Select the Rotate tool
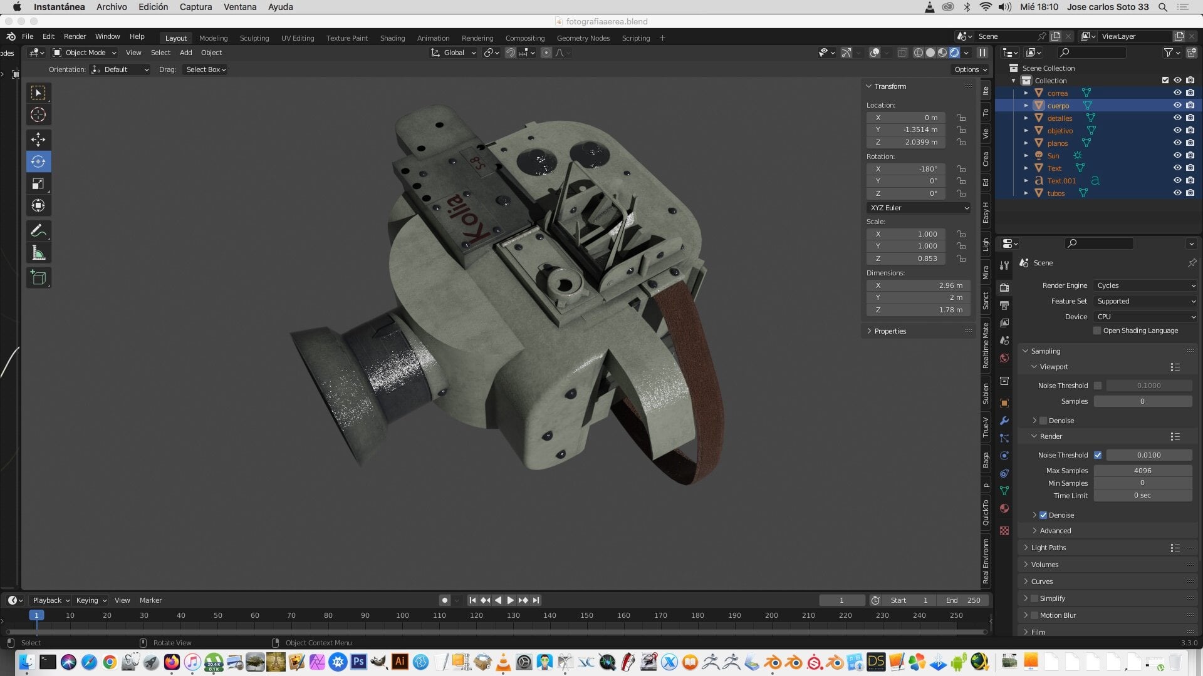 tap(38, 161)
